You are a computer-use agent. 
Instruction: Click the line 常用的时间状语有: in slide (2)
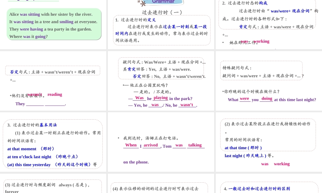coord(243,140)
